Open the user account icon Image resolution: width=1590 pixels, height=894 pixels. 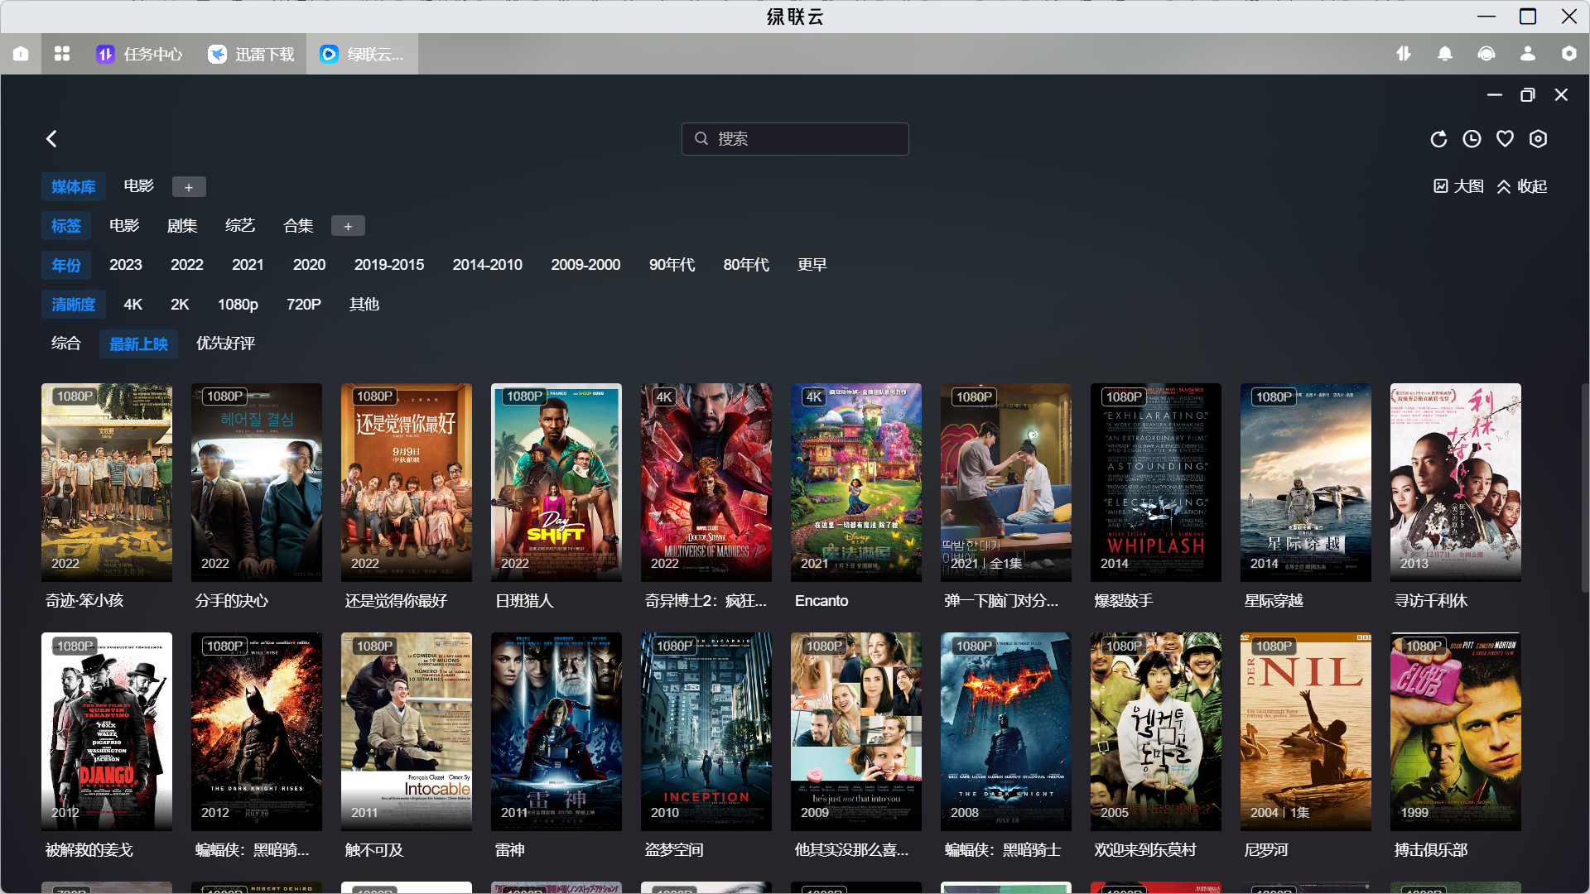(x=1528, y=54)
